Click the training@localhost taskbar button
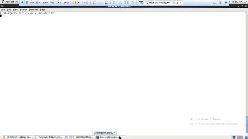 coord(111,137)
